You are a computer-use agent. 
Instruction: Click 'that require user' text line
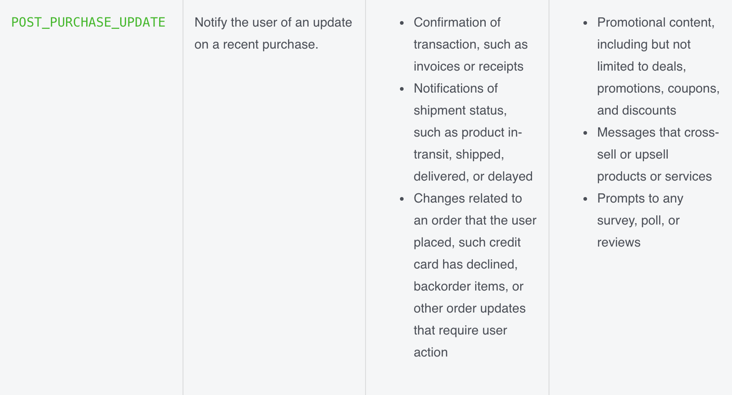pyautogui.click(x=460, y=330)
